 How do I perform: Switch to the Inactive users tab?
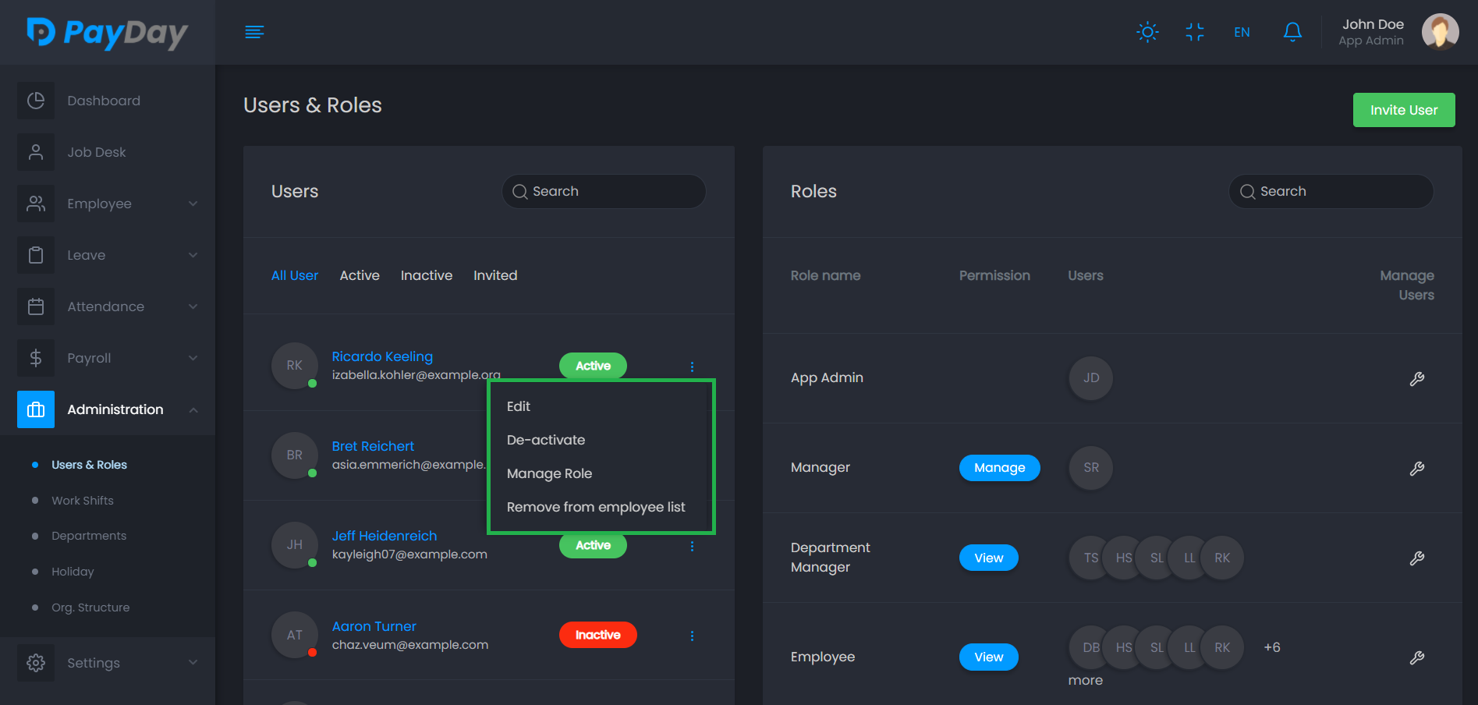[x=426, y=275]
